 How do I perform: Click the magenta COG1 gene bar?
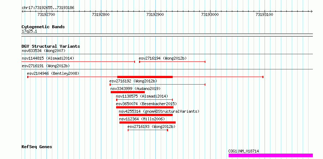coord(271,155)
